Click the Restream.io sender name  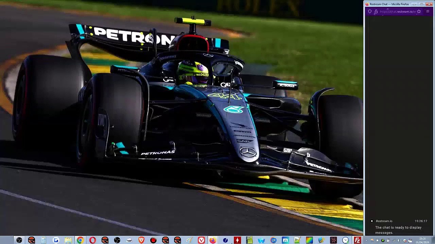click(x=384, y=221)
